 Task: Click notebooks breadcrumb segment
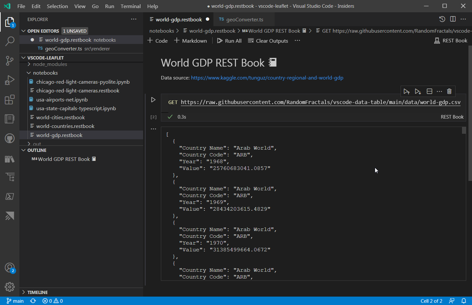[x=162, y=31]
